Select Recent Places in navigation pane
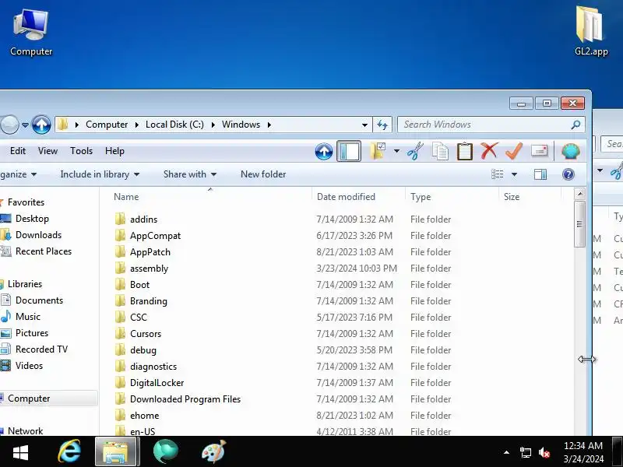Screen dimensions: 623x467 (44, 251)
